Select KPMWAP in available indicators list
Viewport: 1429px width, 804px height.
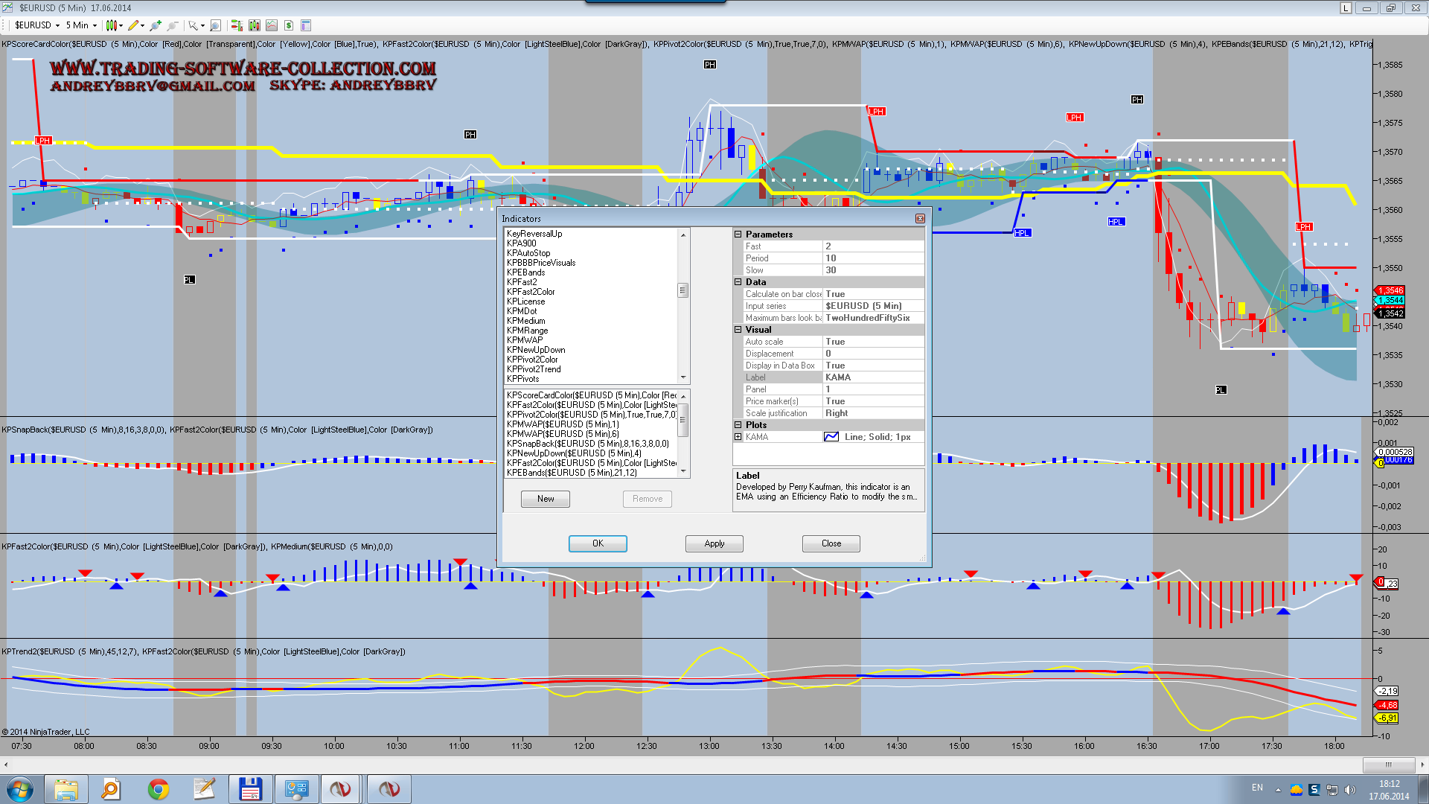[525, 340]
